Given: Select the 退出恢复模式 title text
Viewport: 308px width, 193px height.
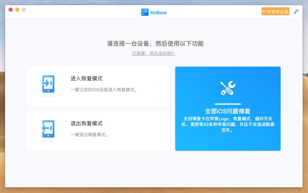Looking at the screenshot, I should (x=86, y=124).
